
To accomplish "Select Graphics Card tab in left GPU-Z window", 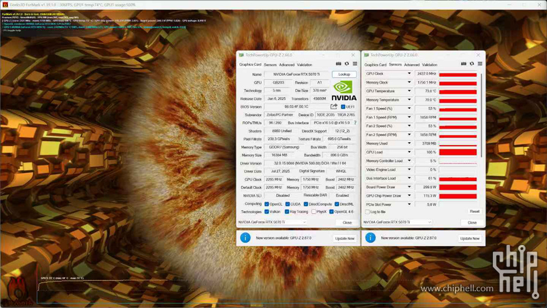I will tap(250, 65).
